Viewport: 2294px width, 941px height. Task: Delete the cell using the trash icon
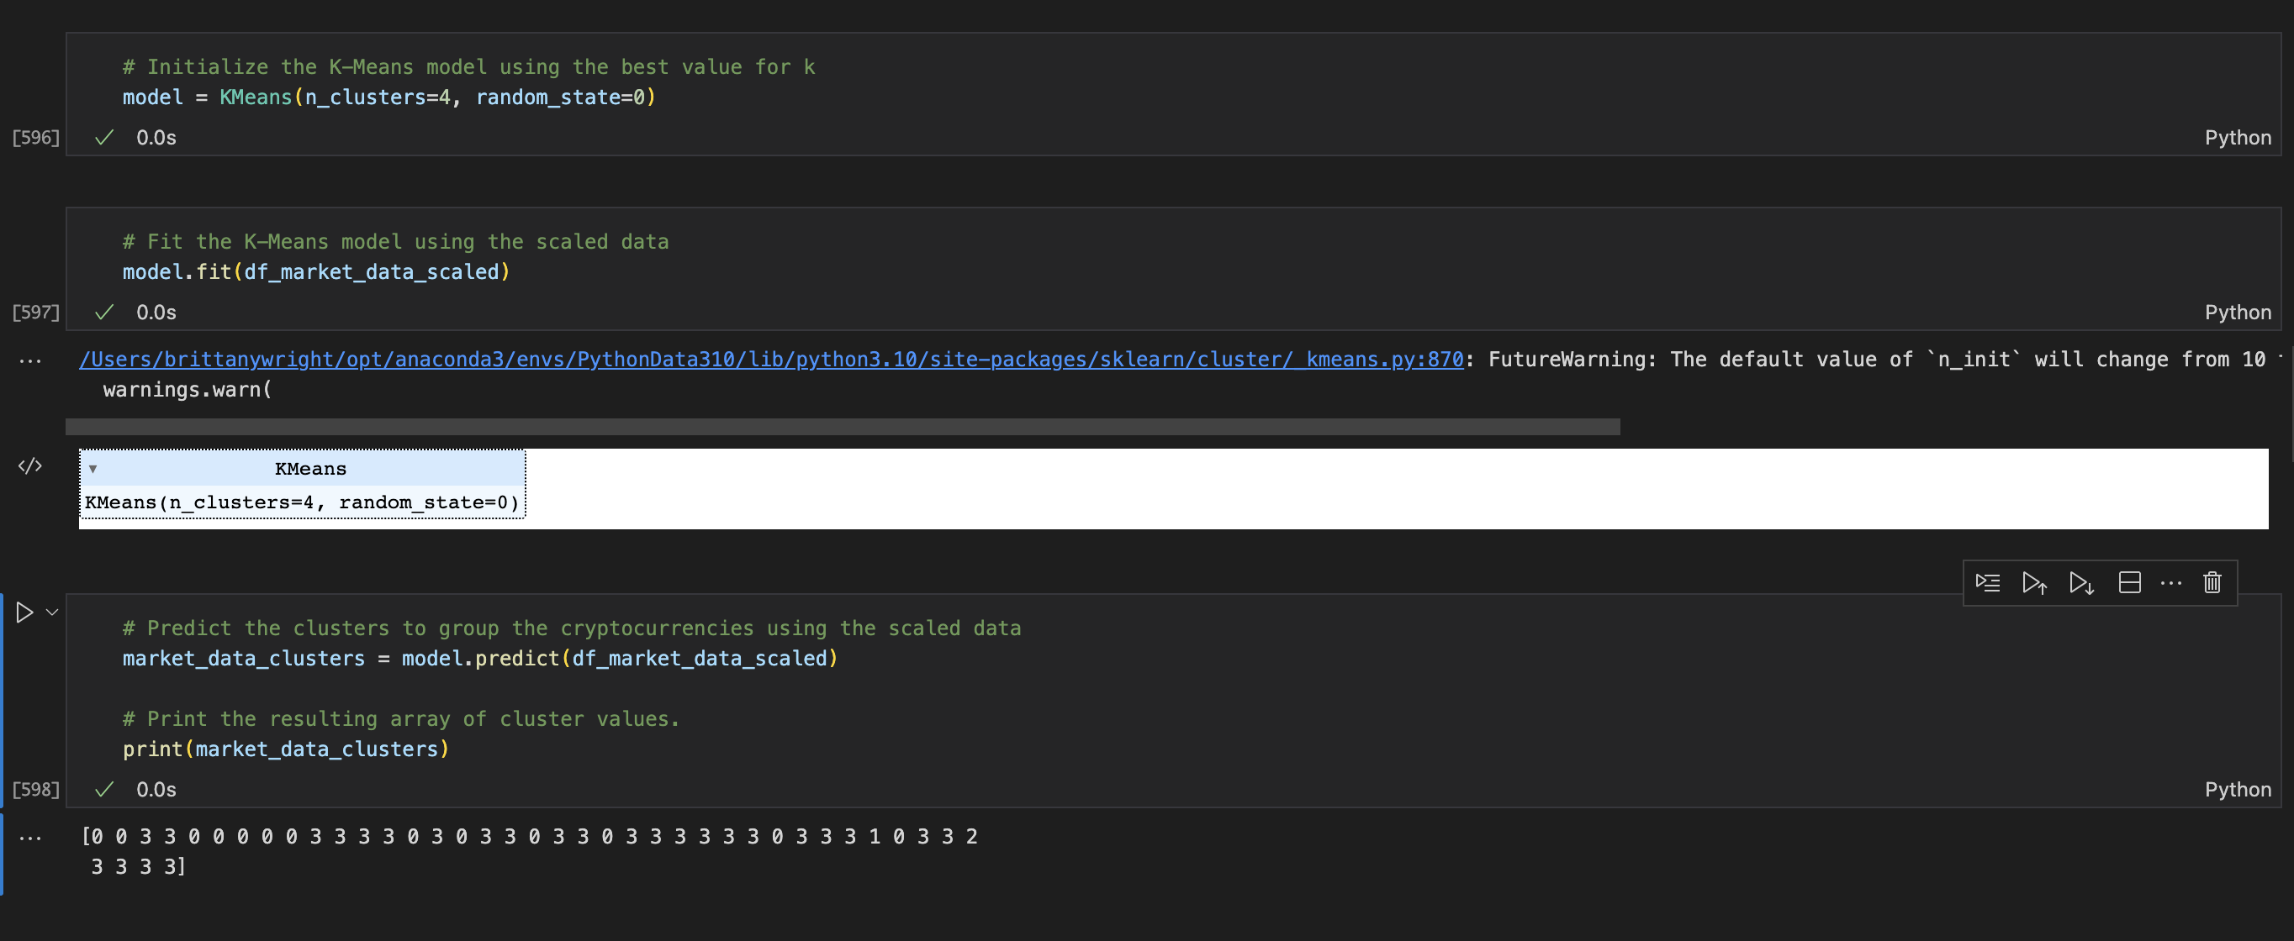[2212, 582]
